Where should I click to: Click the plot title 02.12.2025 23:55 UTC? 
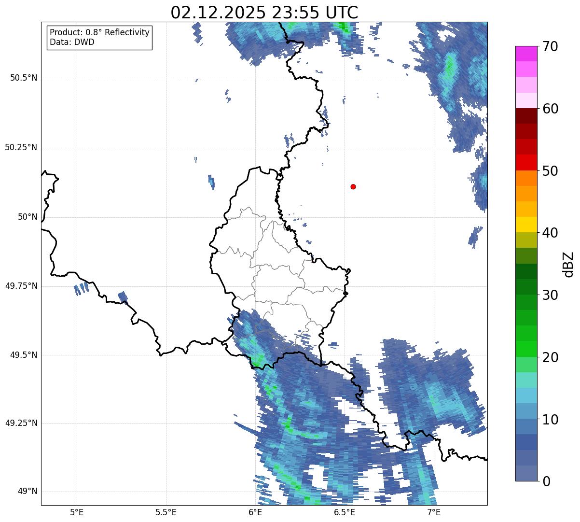coord(264,13)
